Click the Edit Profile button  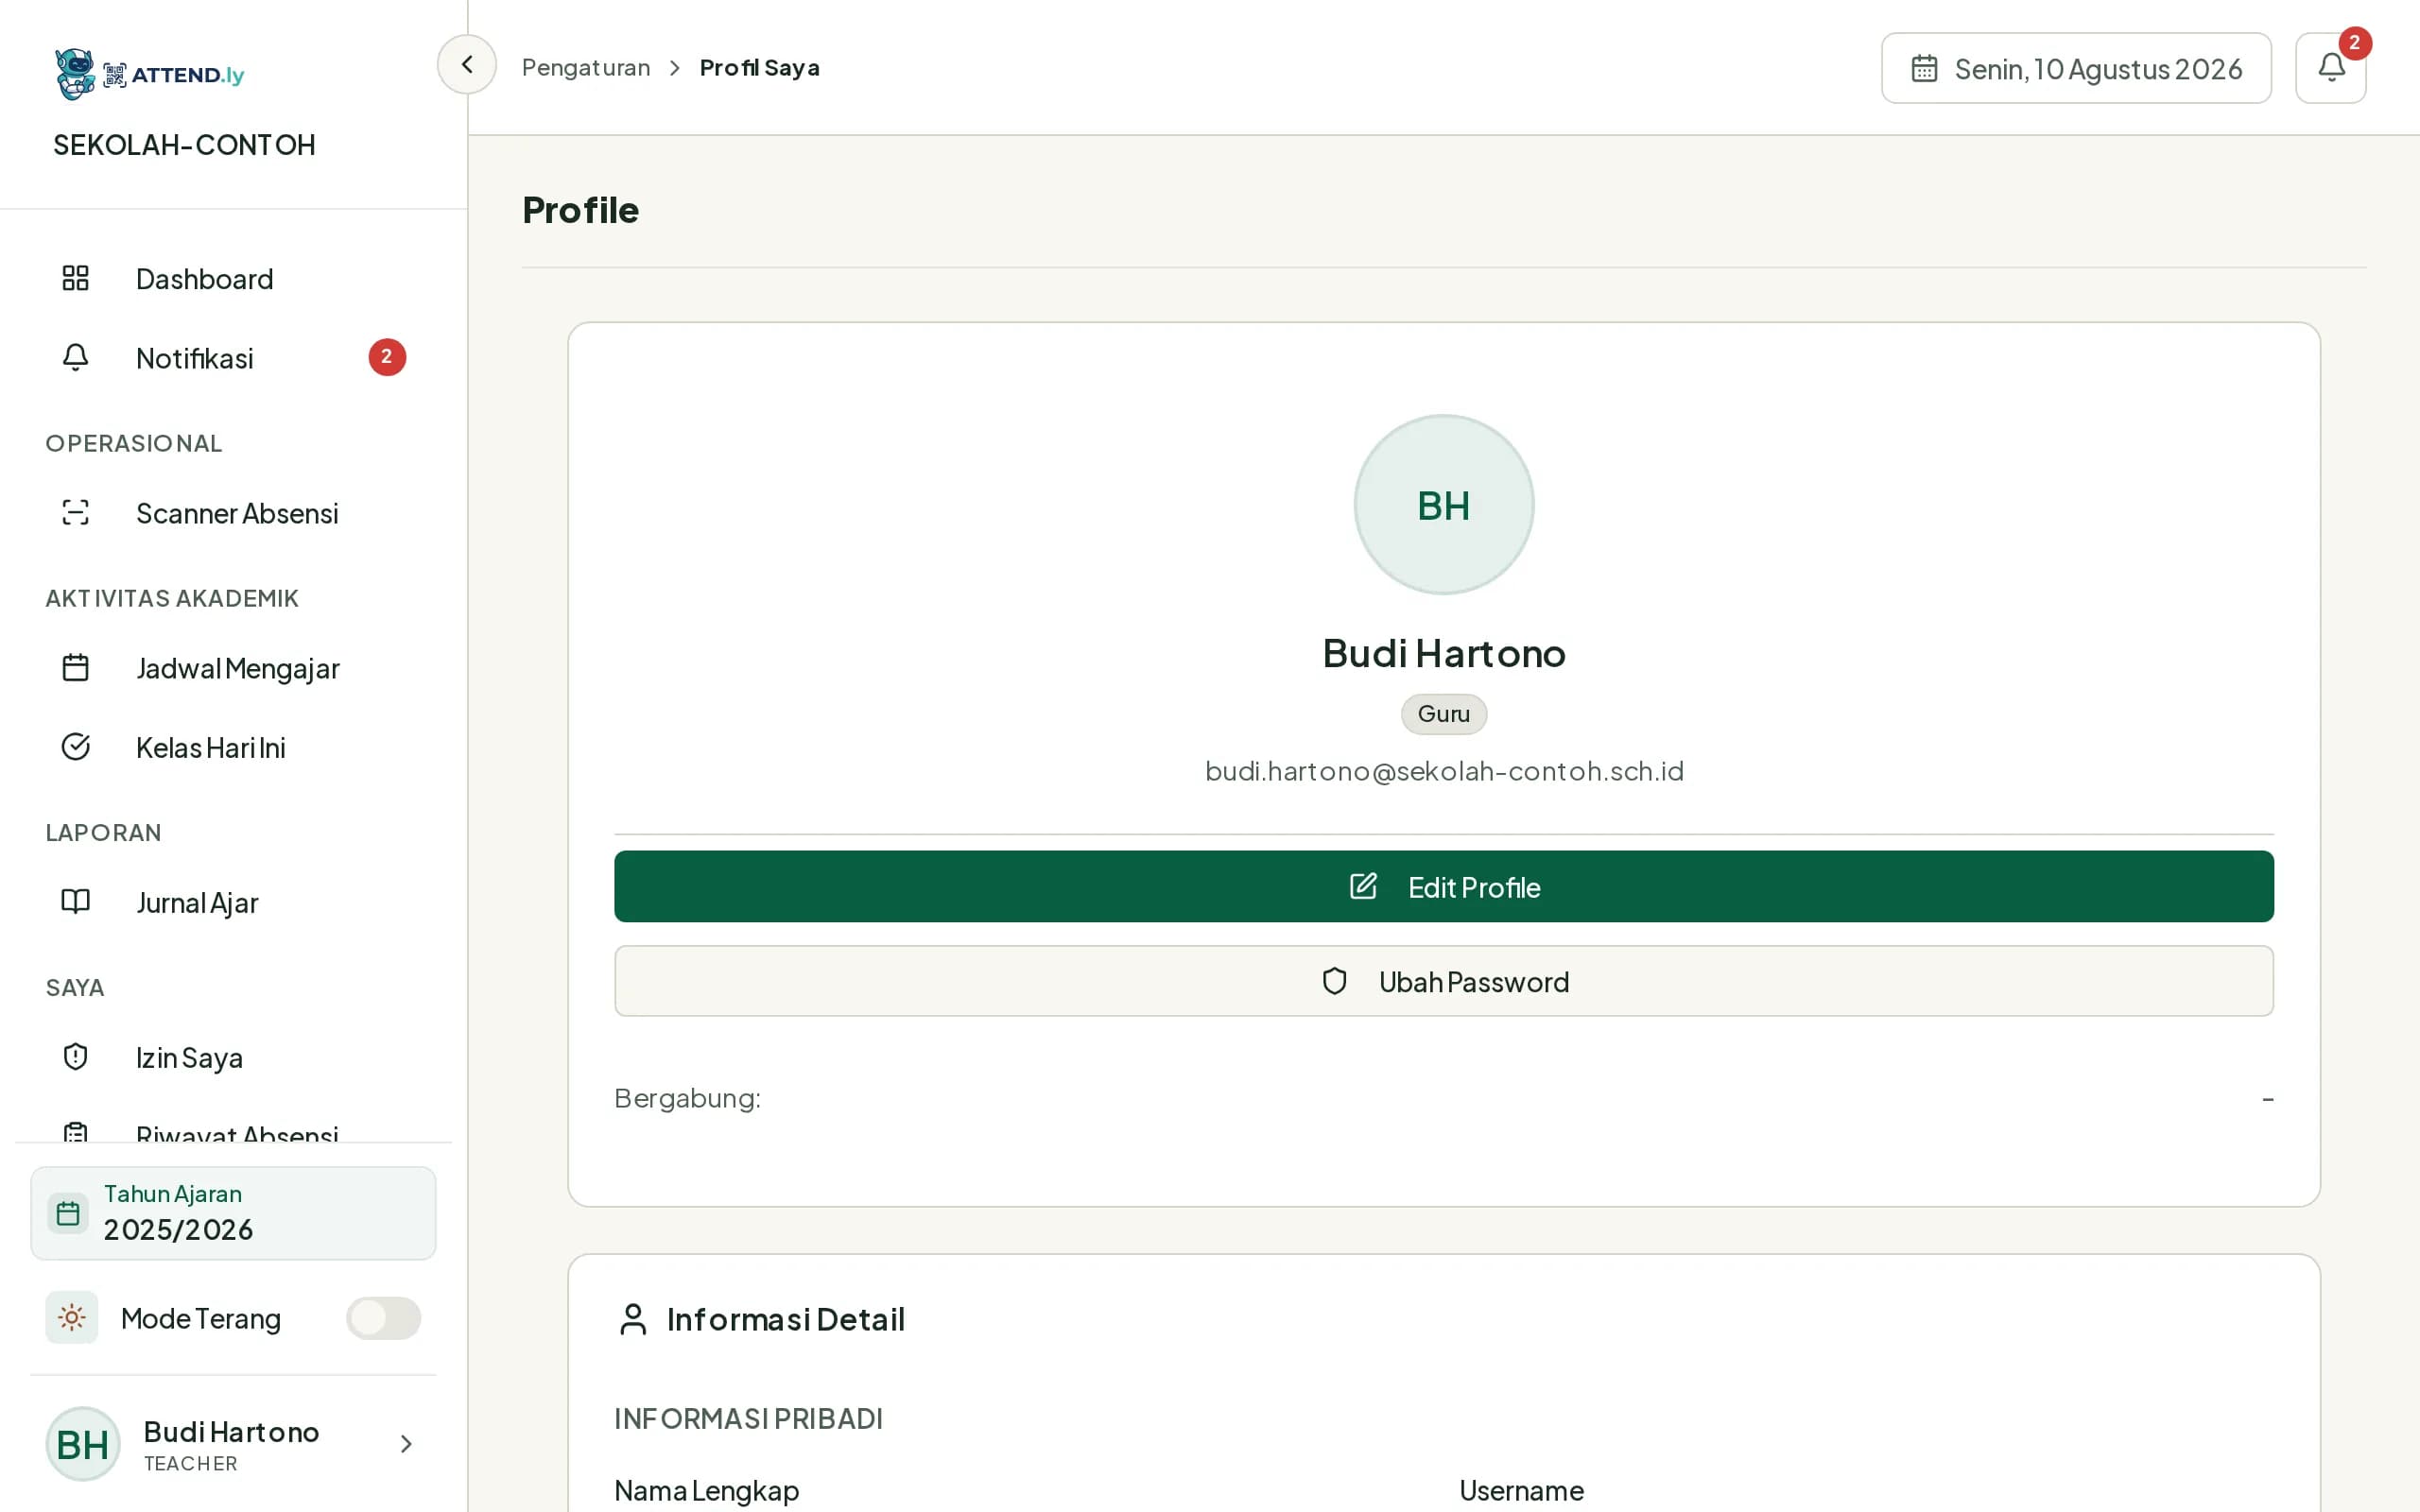(1443, 886)
